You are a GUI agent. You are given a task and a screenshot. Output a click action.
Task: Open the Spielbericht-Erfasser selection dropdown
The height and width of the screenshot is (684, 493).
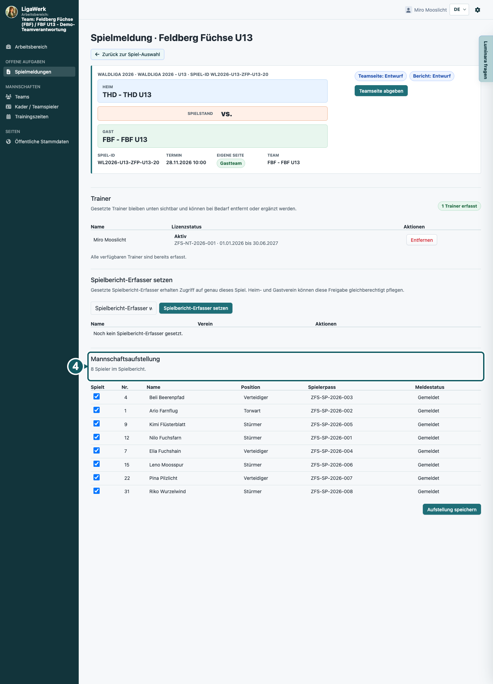(x=124, y=308)
